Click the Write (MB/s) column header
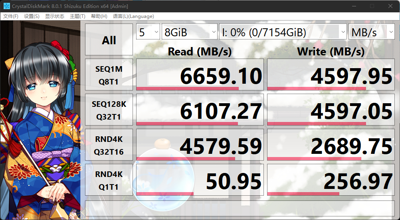 (331, 52)
